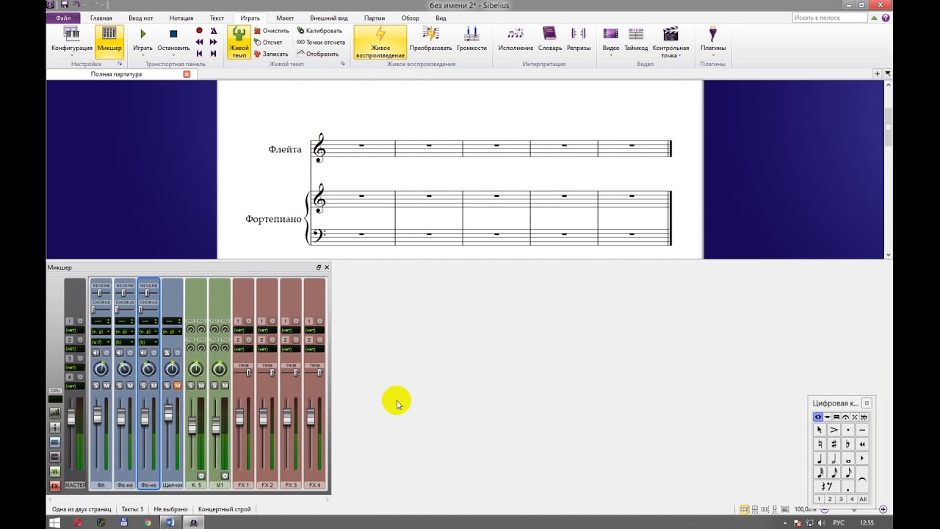
Task: Solo the K. 5 mixer channel
Action: [x=190, y=386]
